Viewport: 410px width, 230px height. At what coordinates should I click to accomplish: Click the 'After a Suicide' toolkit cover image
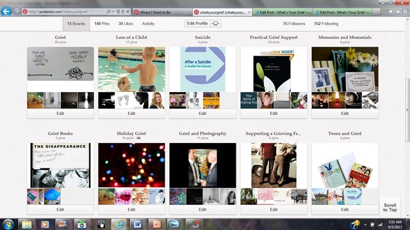[202, 69]
